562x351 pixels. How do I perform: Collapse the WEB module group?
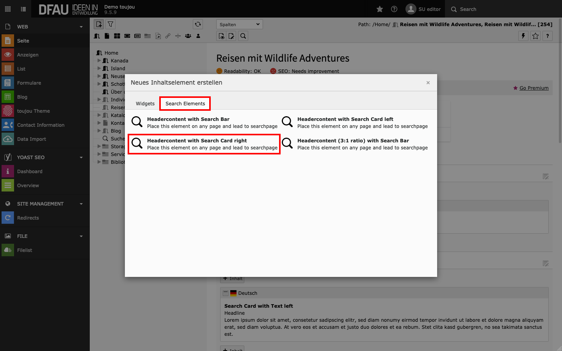pos(81,27)
